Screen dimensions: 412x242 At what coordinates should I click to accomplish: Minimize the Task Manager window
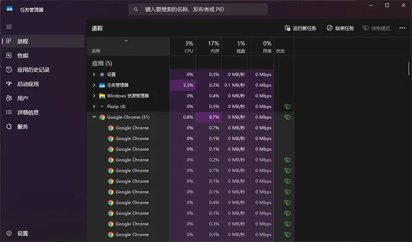click(x=371, y=5)
